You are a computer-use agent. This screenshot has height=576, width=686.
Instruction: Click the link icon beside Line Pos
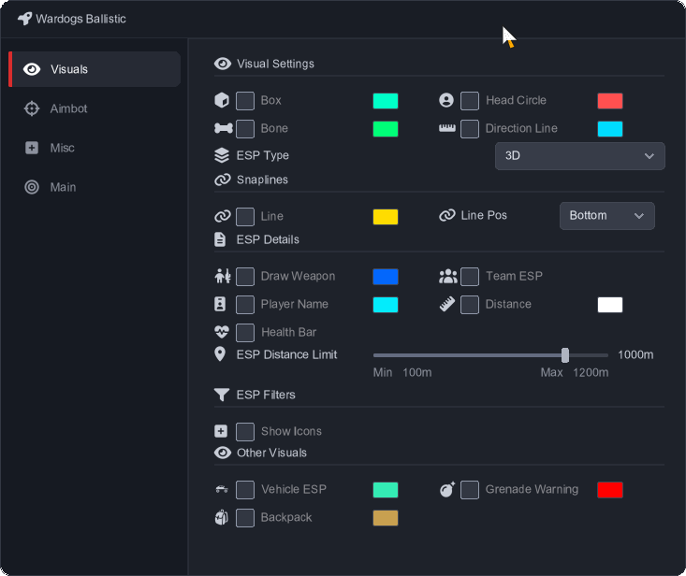447,215
